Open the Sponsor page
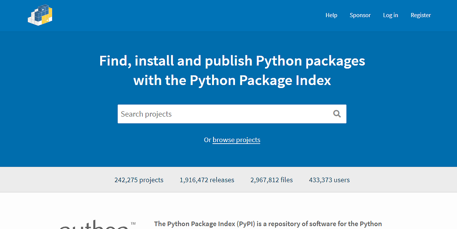This screenshot has height=229, width=457. 360,15
